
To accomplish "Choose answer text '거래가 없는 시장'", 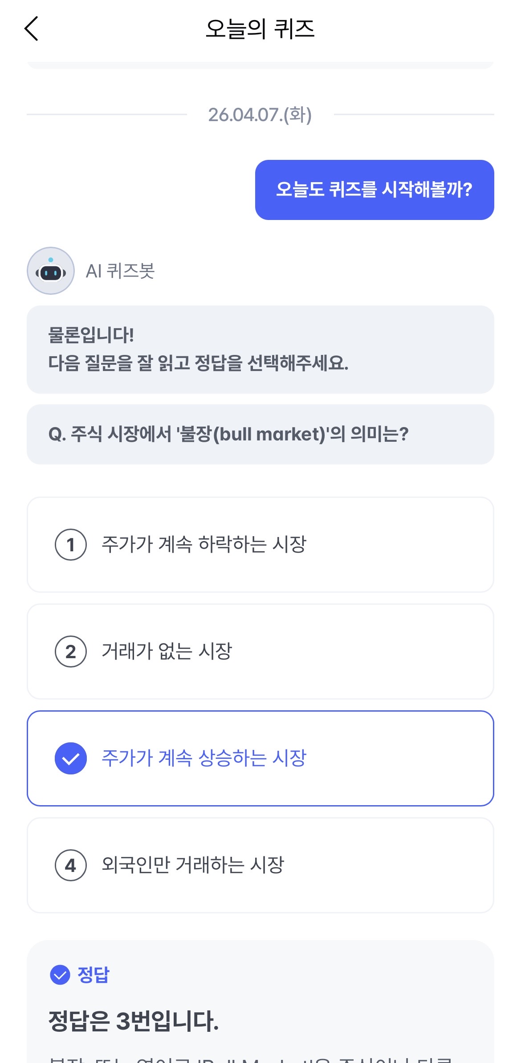I will (167, 651).
